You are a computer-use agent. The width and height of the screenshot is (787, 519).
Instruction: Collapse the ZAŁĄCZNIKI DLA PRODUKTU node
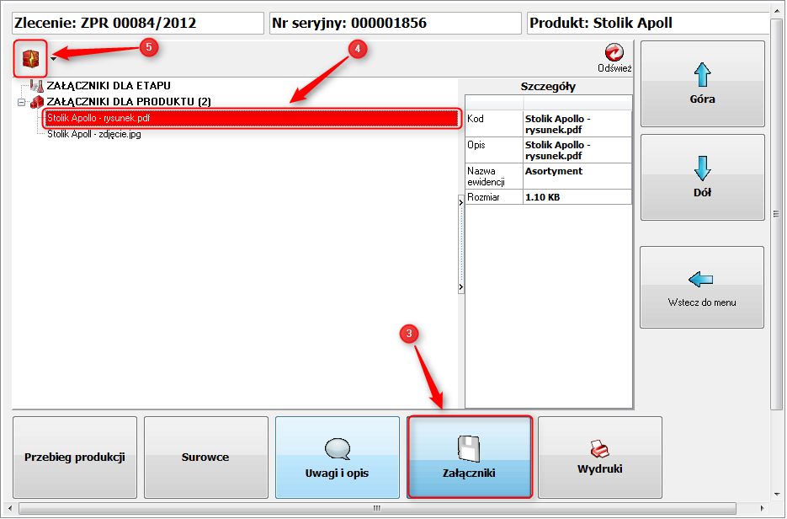[x=22, y=102]
